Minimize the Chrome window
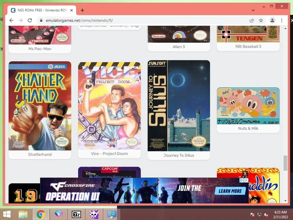 point(264,7)
